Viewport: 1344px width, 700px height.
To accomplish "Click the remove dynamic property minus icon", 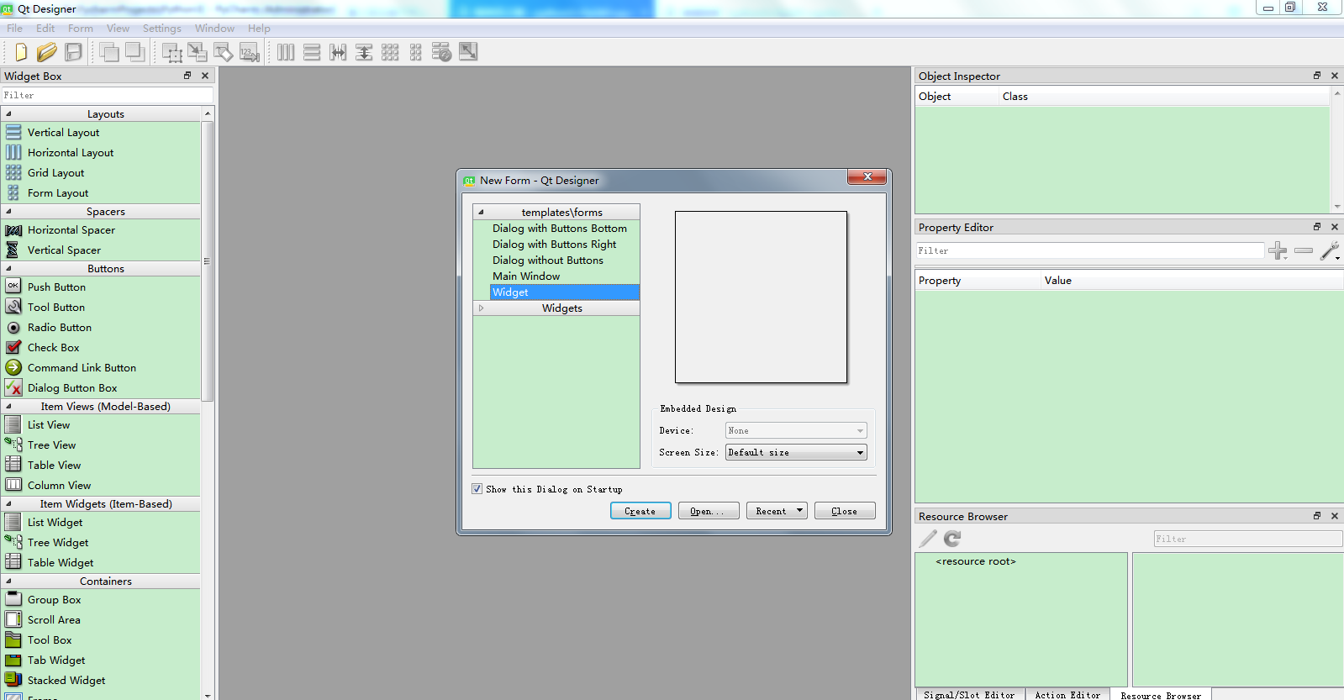I will point(1304,250).
